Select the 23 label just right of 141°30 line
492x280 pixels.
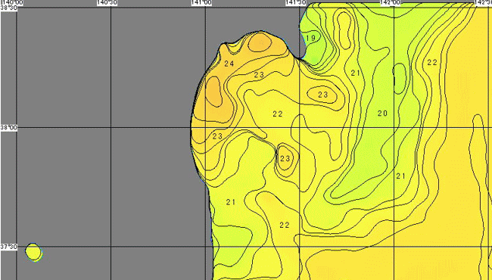click(323, 95)
